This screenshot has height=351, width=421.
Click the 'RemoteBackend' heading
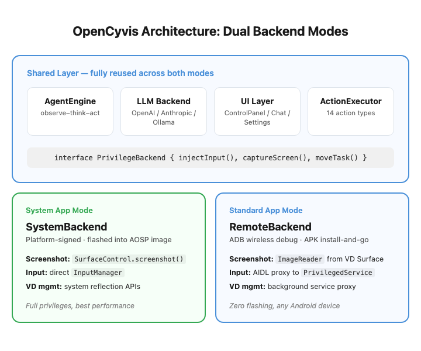[270, 227]
